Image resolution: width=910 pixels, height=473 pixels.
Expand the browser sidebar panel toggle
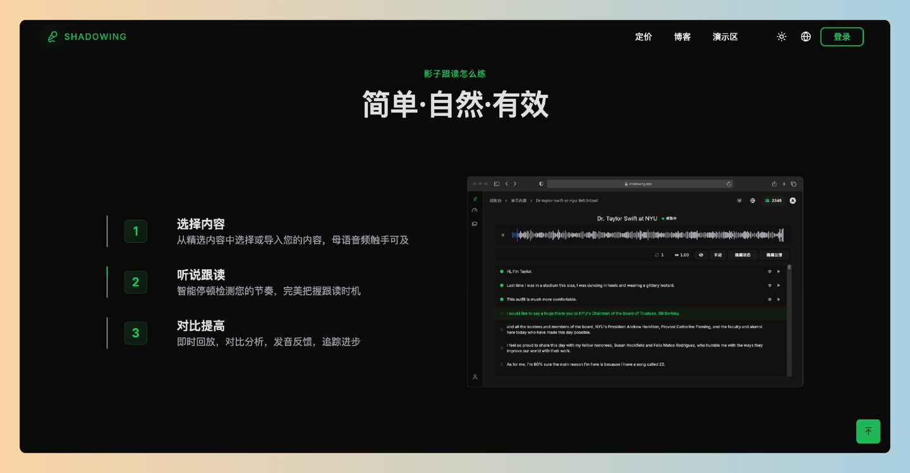click(x=497, y=184)
